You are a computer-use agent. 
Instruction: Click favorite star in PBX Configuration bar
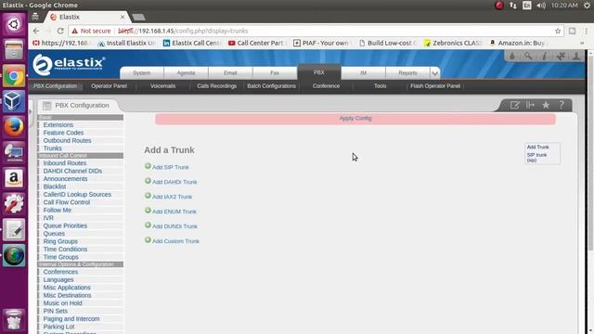point(546,105)
